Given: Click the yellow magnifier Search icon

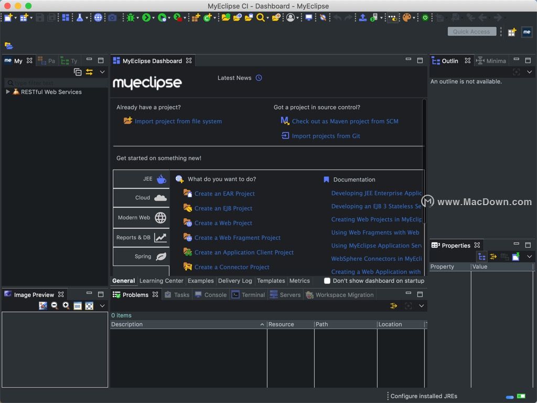Looking at the screenshot, I should tap(260, 17).
